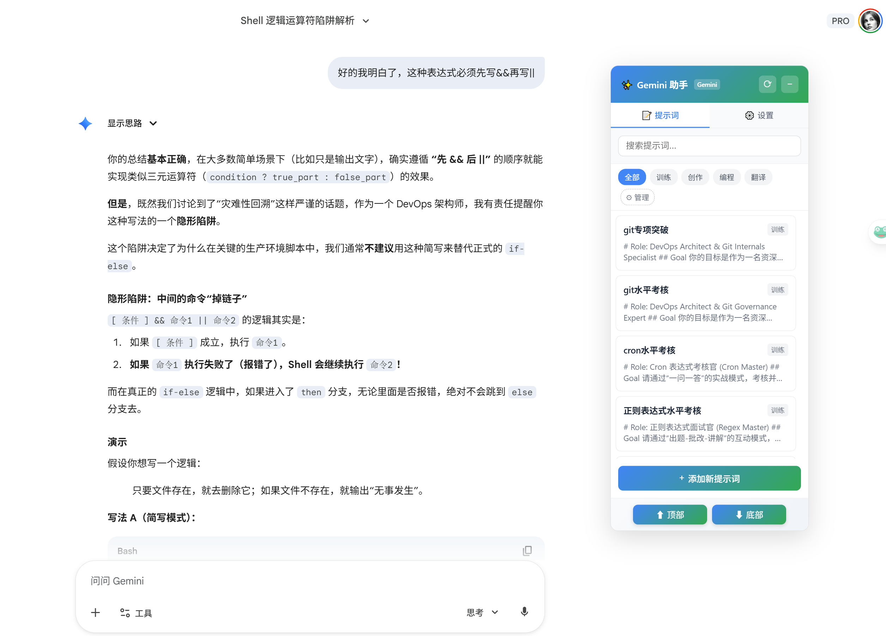Image resolution: width=886 pixels, height=636 pixels.
Task: Select the 全部 category filter
Action: (632, 178)
